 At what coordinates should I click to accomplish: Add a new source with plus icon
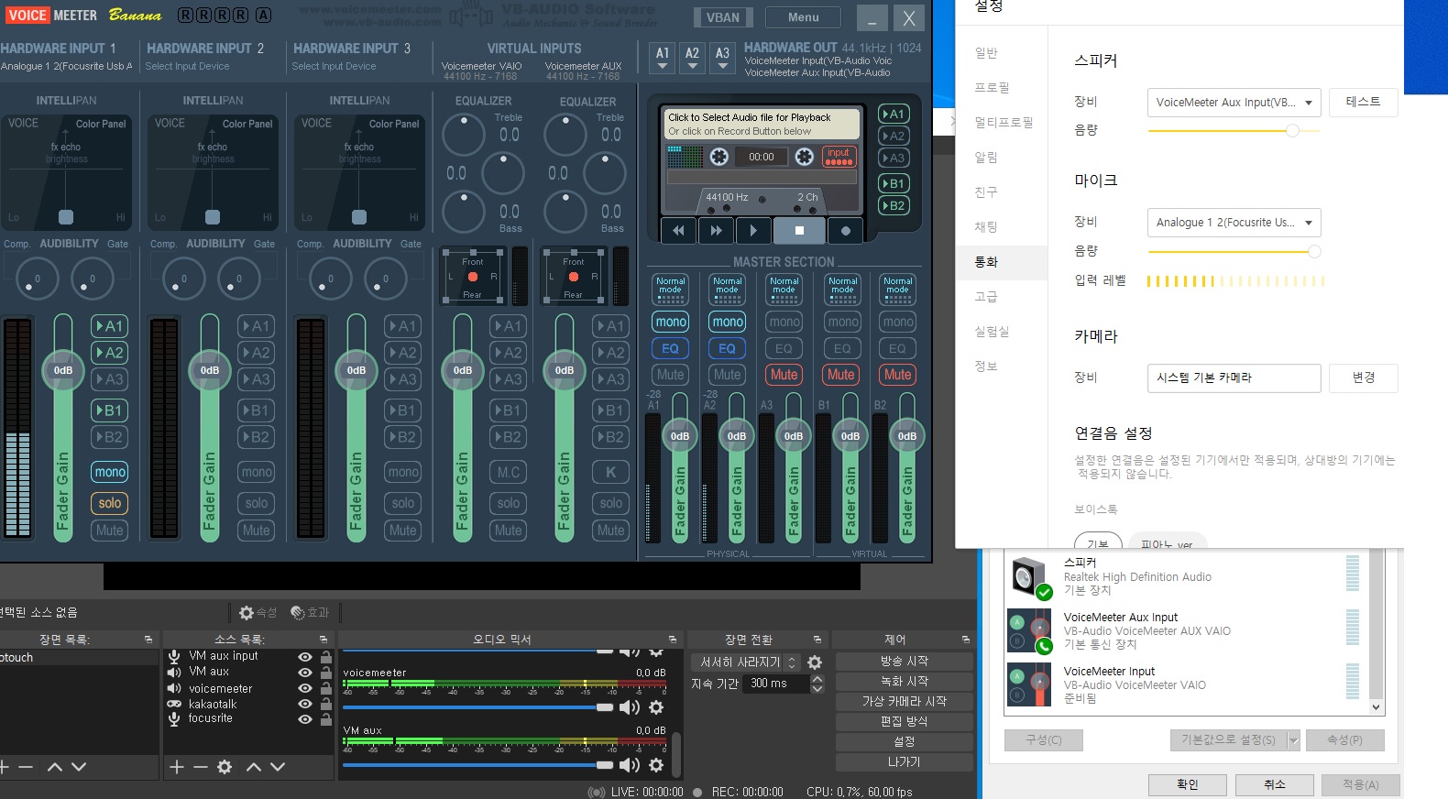[177, 767]
